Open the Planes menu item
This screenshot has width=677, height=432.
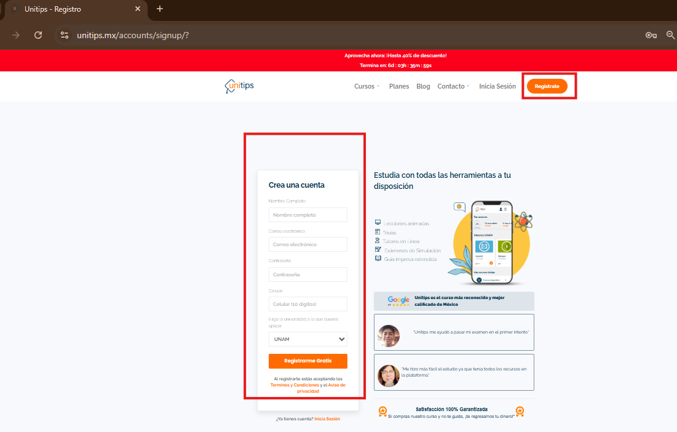[x=399, y=87]
